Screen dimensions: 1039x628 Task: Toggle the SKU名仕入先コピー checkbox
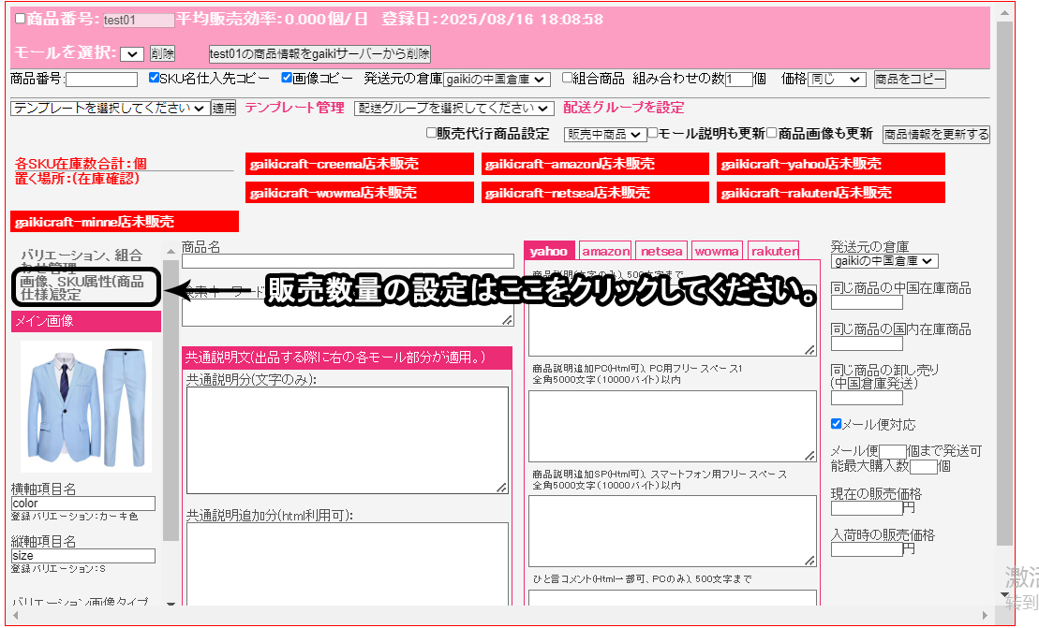156,79
